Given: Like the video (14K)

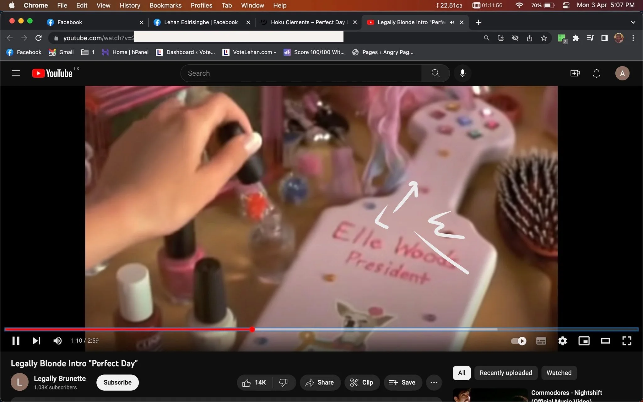Looking at the screenshot, I should click(254, 382).
